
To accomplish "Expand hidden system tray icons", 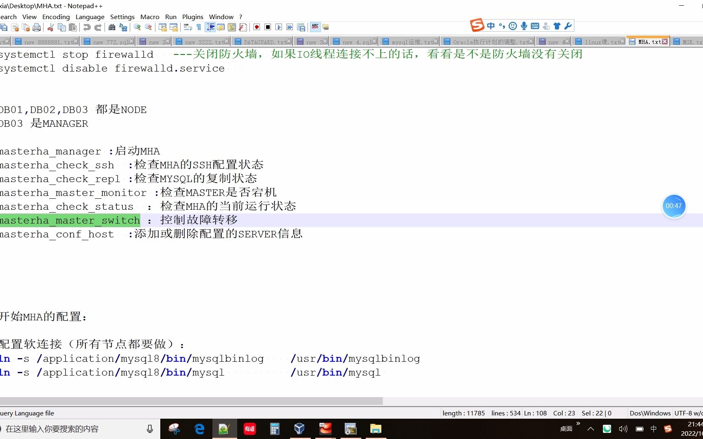I will click(x=590, y=429).
